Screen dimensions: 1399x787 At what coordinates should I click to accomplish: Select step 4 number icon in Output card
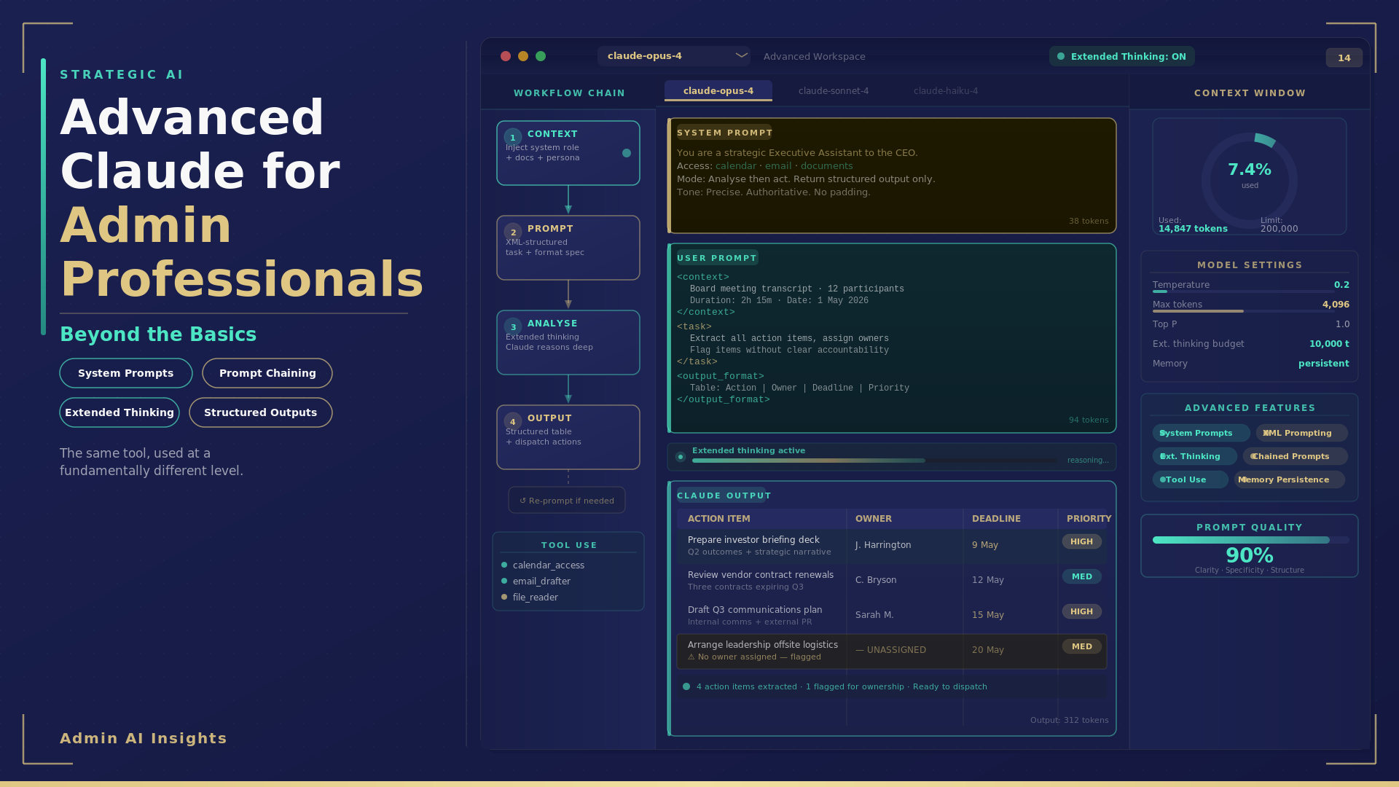513,421
